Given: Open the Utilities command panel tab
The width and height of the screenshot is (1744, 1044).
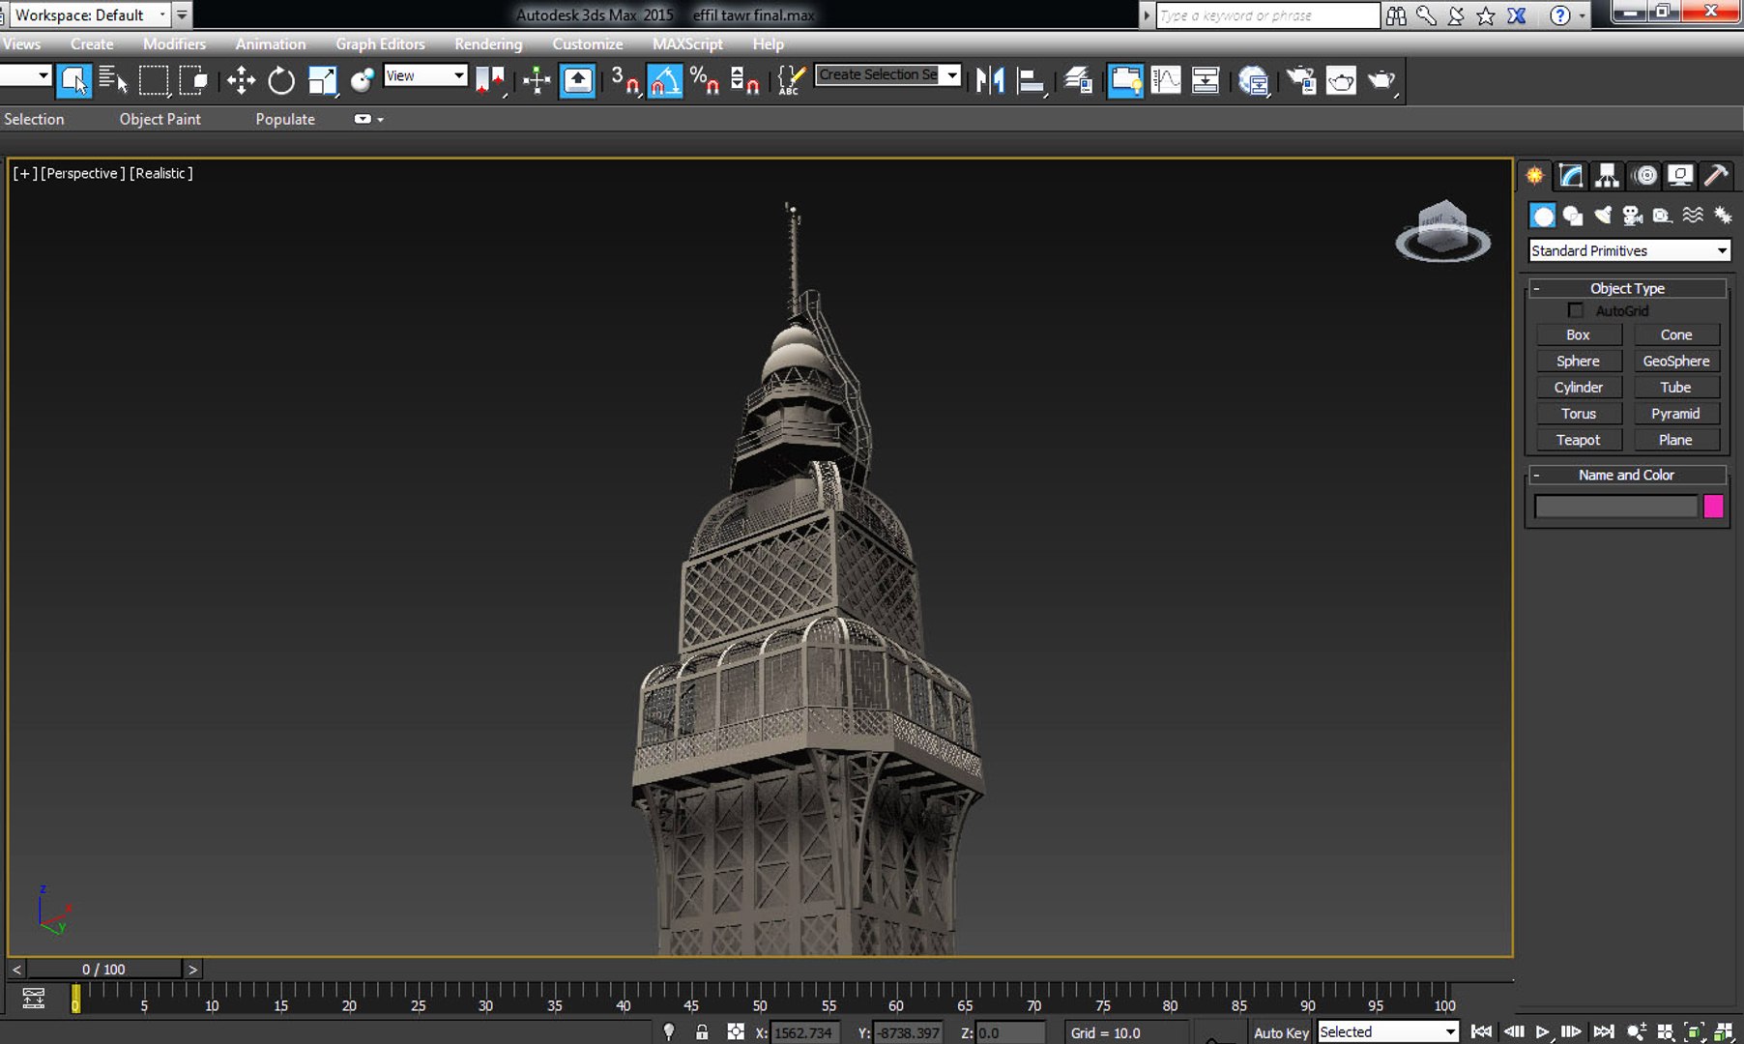Looking at the screenshot, I should [1716, 175].
